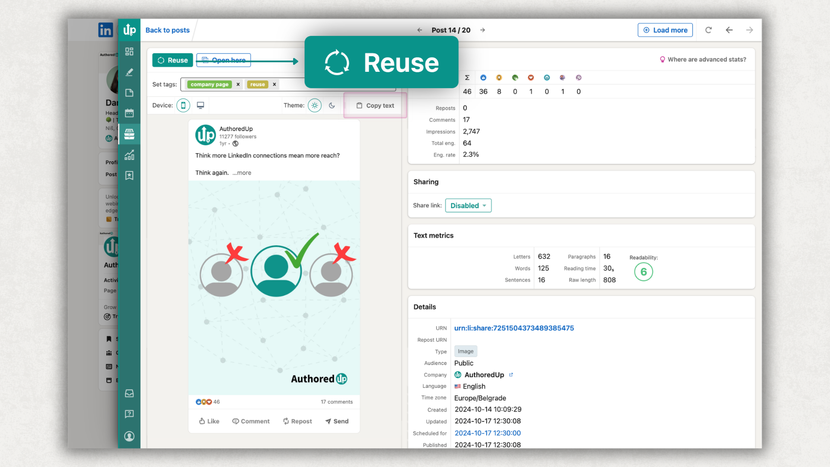Open the URN share link
Screen dimensions: 830x467
[x=514, y=328]
